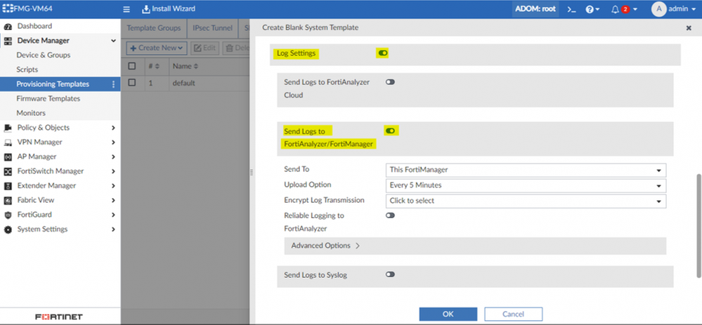This screenshot has height=325, width=702.
Task: Click the Dashboard sidebar icon
Action: pyautogui.click(x=8, y=26)
